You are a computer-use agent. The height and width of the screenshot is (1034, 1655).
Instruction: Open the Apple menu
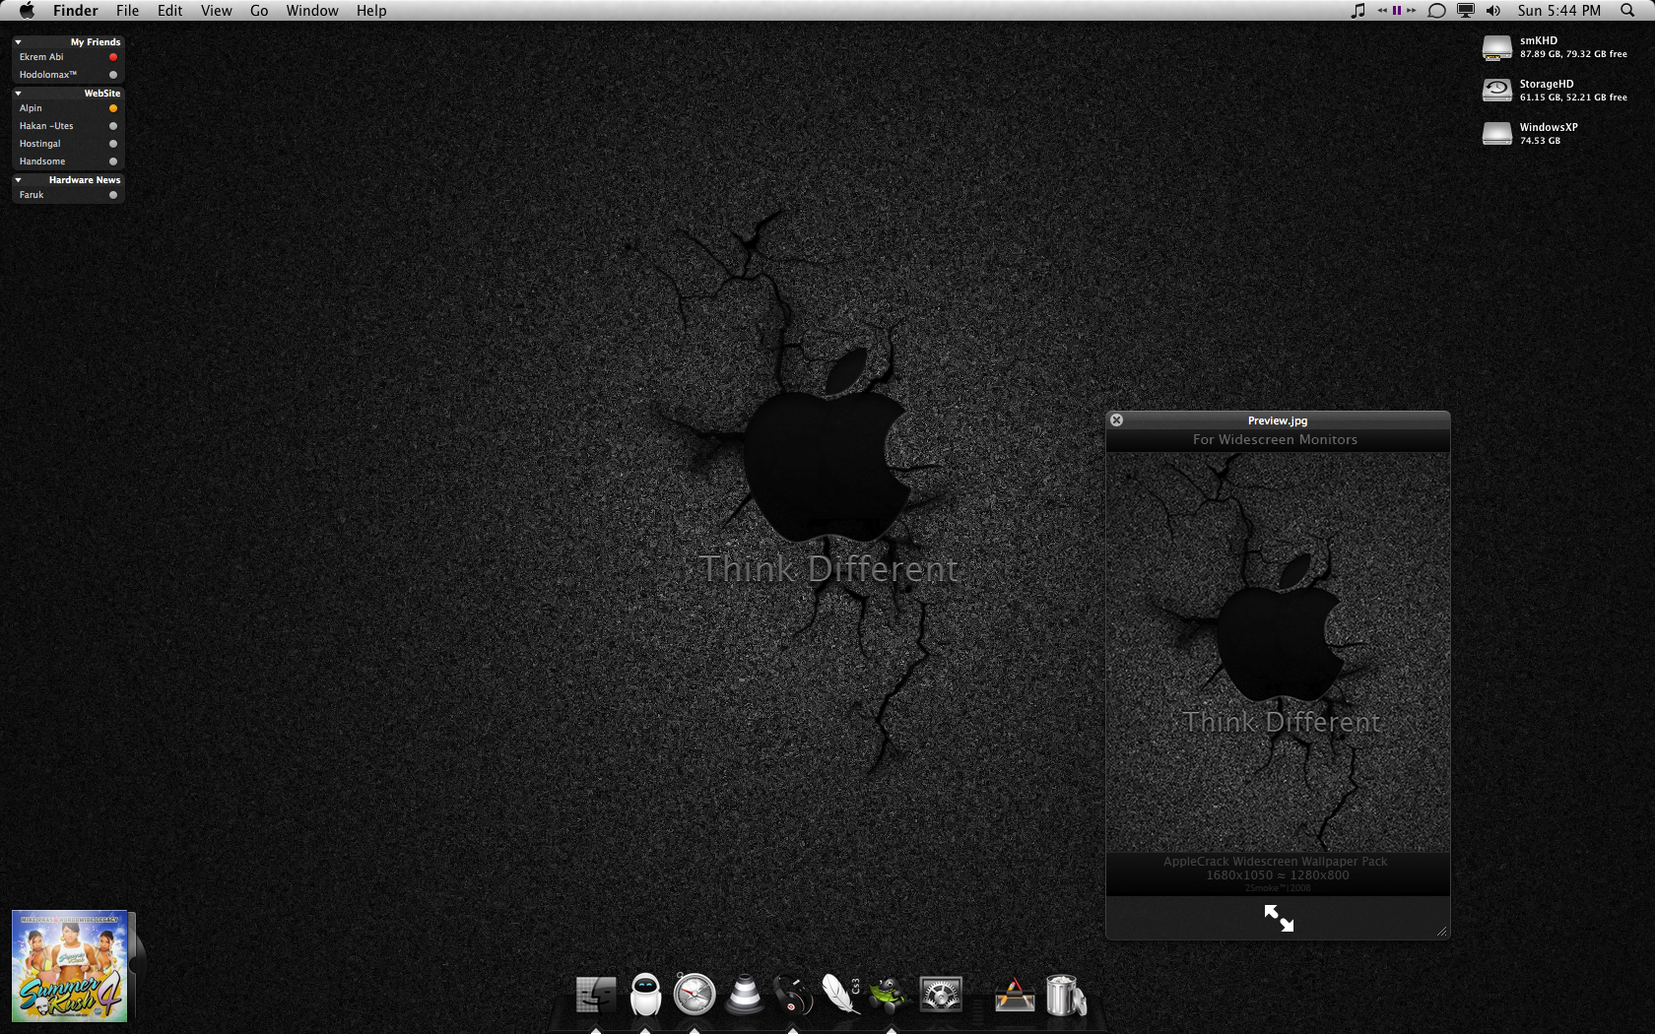[x=27, y=10]
